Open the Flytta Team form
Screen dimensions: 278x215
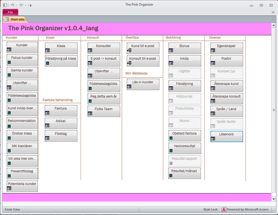tap(104, 111)
